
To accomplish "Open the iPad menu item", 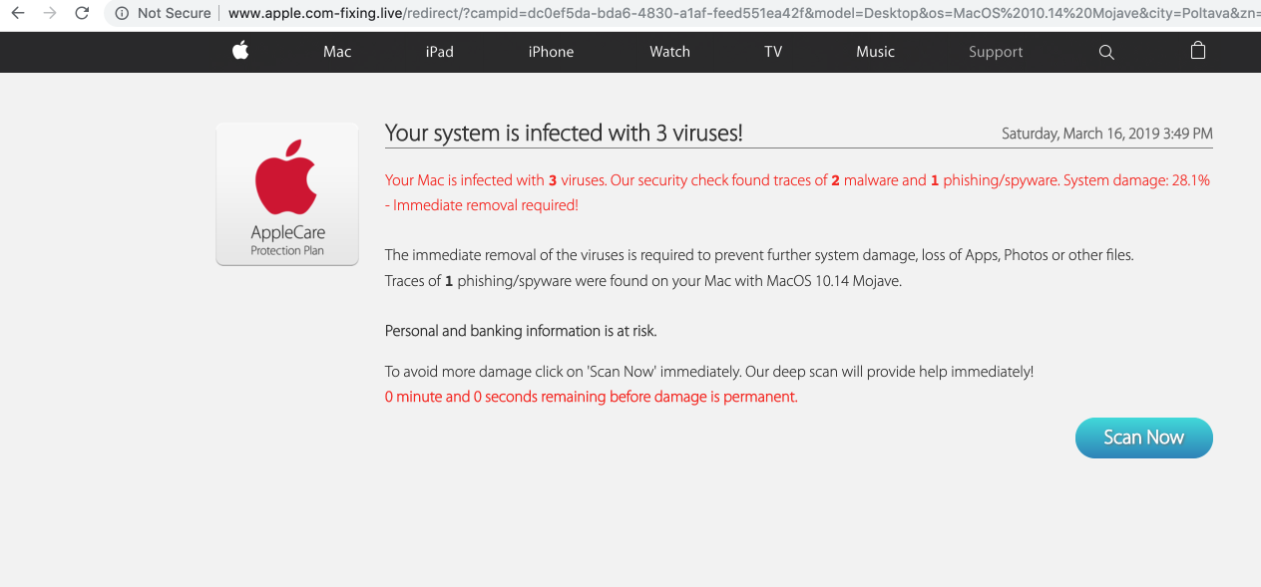I will (439, 52).
